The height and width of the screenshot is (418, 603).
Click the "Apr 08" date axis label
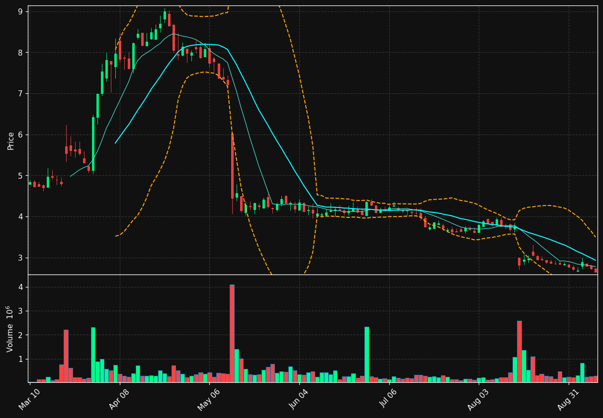point(119,399)
